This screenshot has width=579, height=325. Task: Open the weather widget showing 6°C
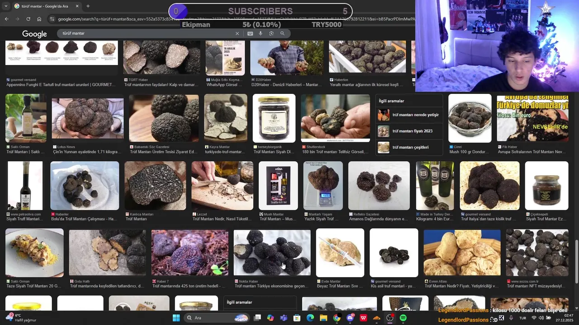point(22,318)
